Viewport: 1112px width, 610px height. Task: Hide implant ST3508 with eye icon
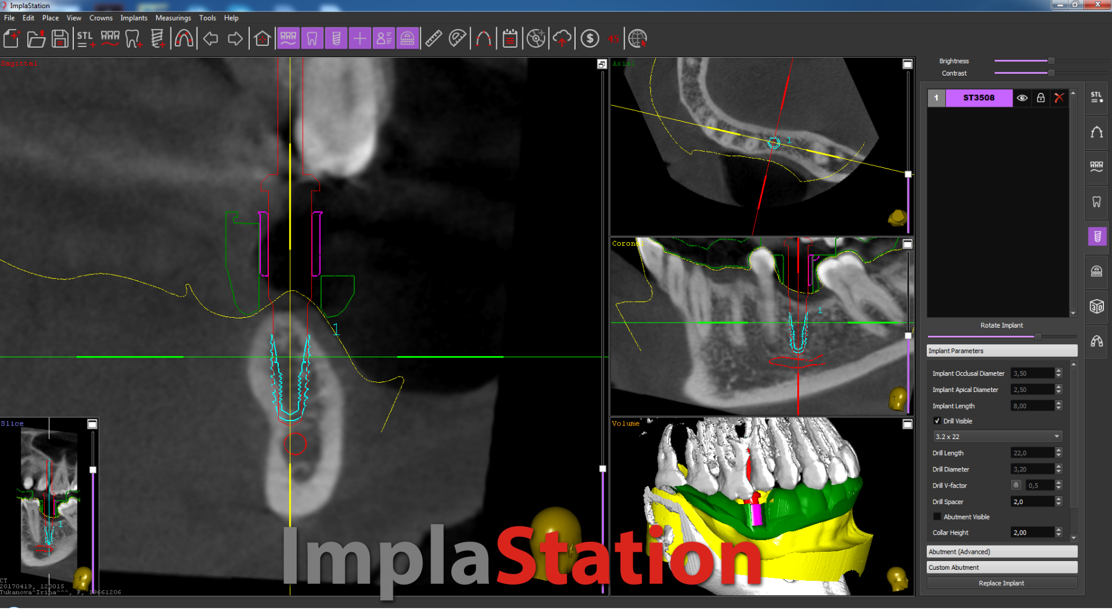(1022, 98)
